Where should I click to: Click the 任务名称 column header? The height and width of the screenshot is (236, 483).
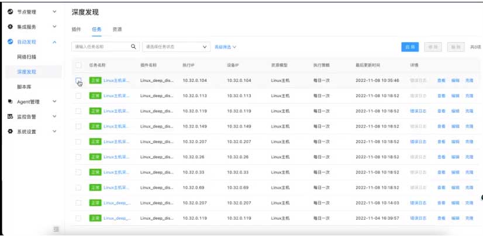98,65
